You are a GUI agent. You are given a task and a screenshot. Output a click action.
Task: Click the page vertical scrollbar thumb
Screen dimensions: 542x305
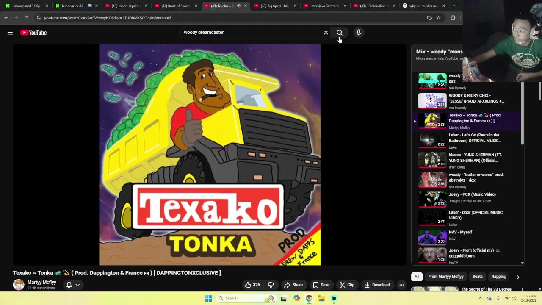pyautogui.click(x=540, y=91)
